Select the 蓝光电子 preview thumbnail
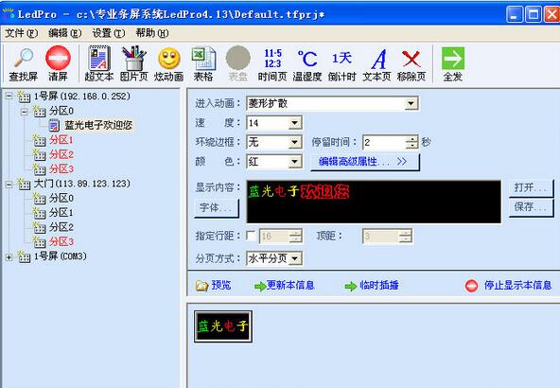Viewport: 560px width, 388px height. point(223,326)
